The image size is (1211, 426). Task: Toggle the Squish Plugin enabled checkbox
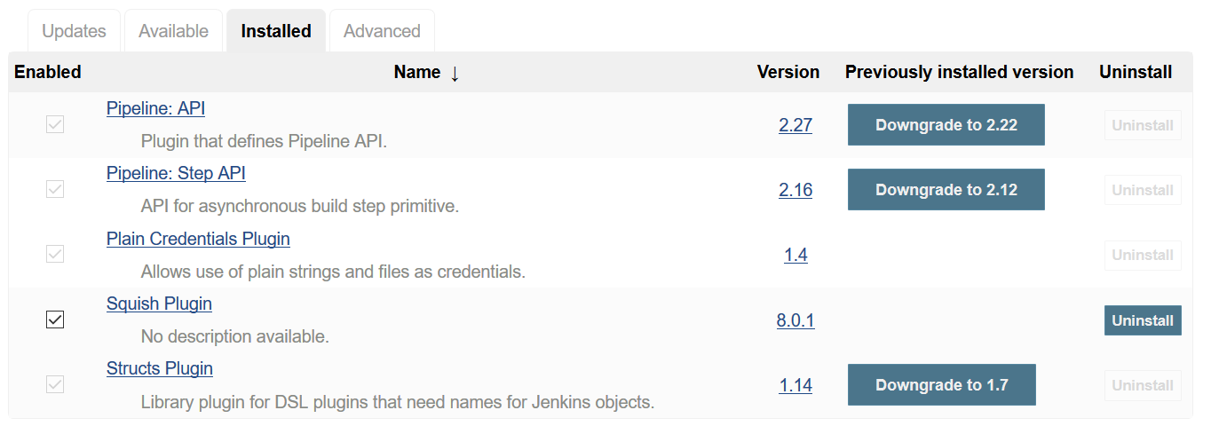(x=55, y=319)
